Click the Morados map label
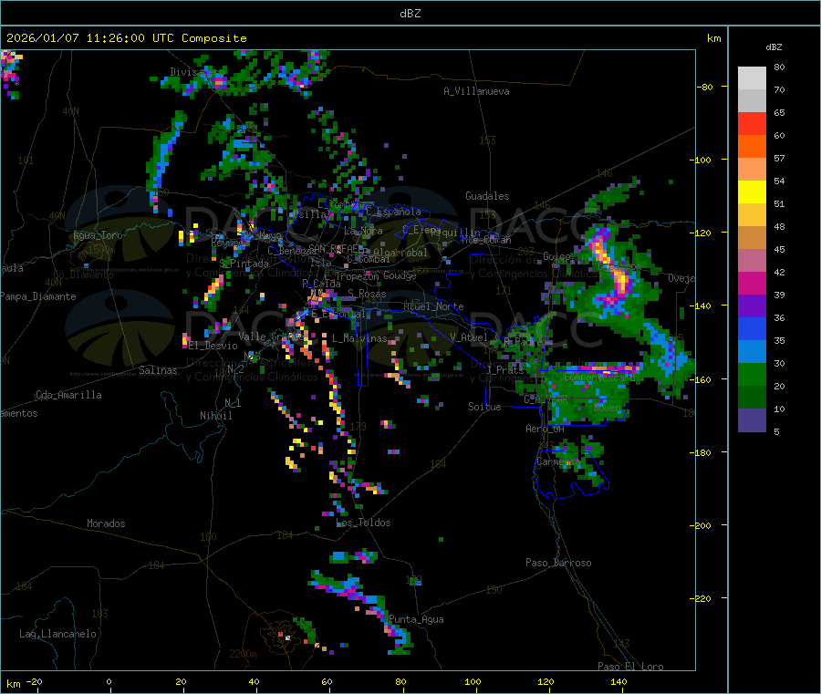Screen dimensions: 821x694 (106, 523)
